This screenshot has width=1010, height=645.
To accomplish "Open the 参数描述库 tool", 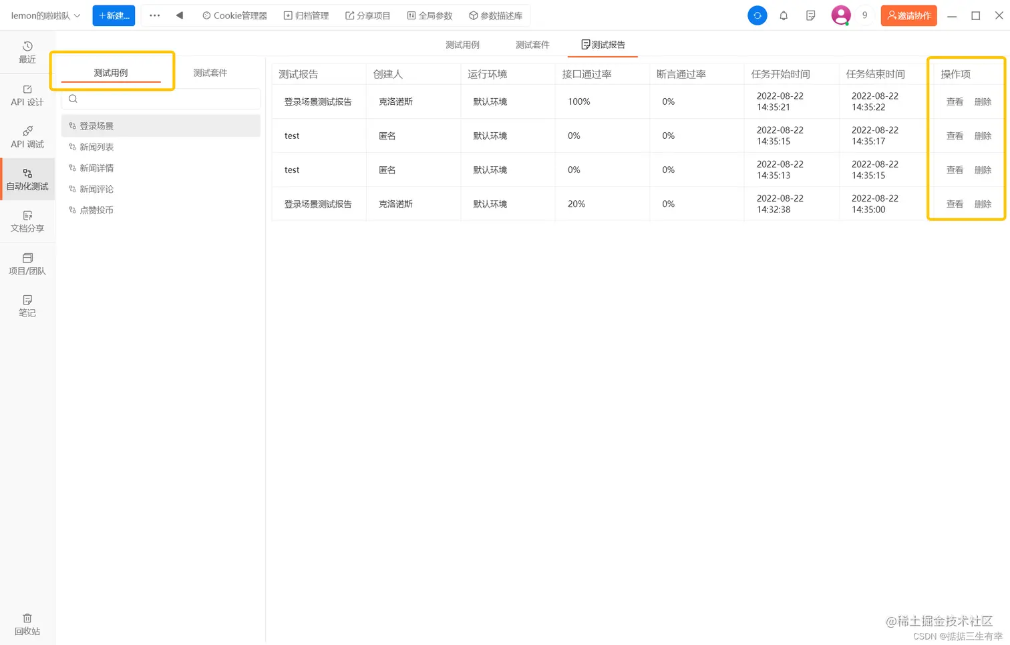I will click(496, 15).
